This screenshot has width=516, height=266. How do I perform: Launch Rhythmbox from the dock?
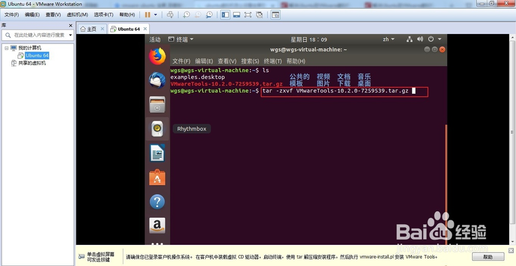tap(157, 129)
